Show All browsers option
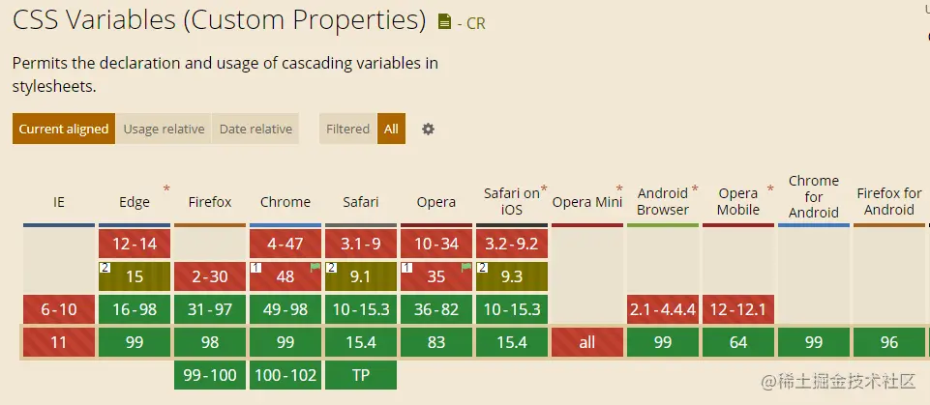The width and height of the screenshot is (930, 405). pyautogui.click(x=391, y=129)
